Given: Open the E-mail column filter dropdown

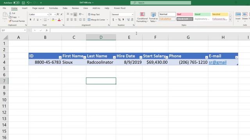Looking at the screenshot, I should (237, 57).
